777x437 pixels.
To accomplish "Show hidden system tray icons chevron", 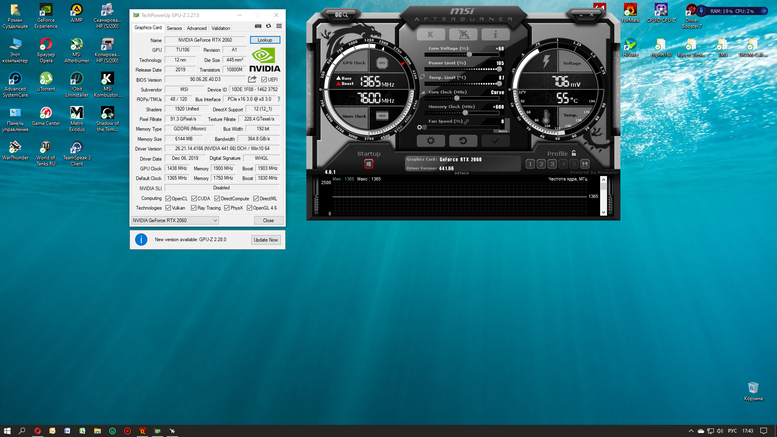I will [691, 431].
